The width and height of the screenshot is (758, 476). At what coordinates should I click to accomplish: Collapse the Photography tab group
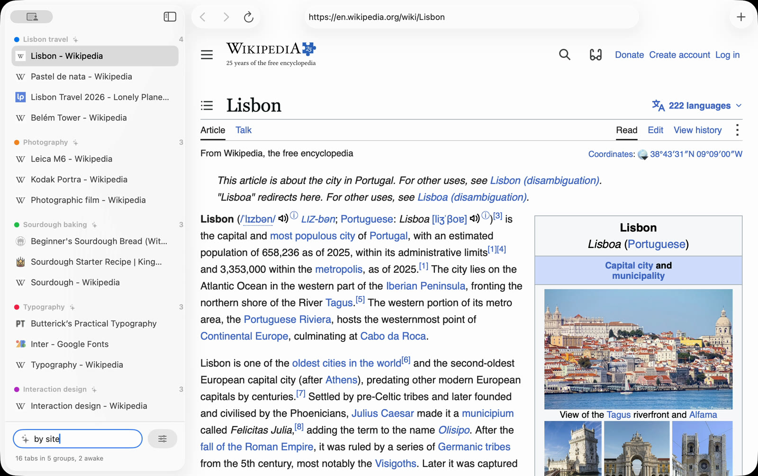coord(45,142)
